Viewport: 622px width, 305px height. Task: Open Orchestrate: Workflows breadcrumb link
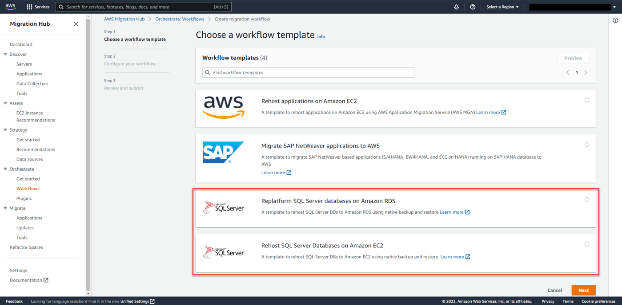tap(180, 19)
